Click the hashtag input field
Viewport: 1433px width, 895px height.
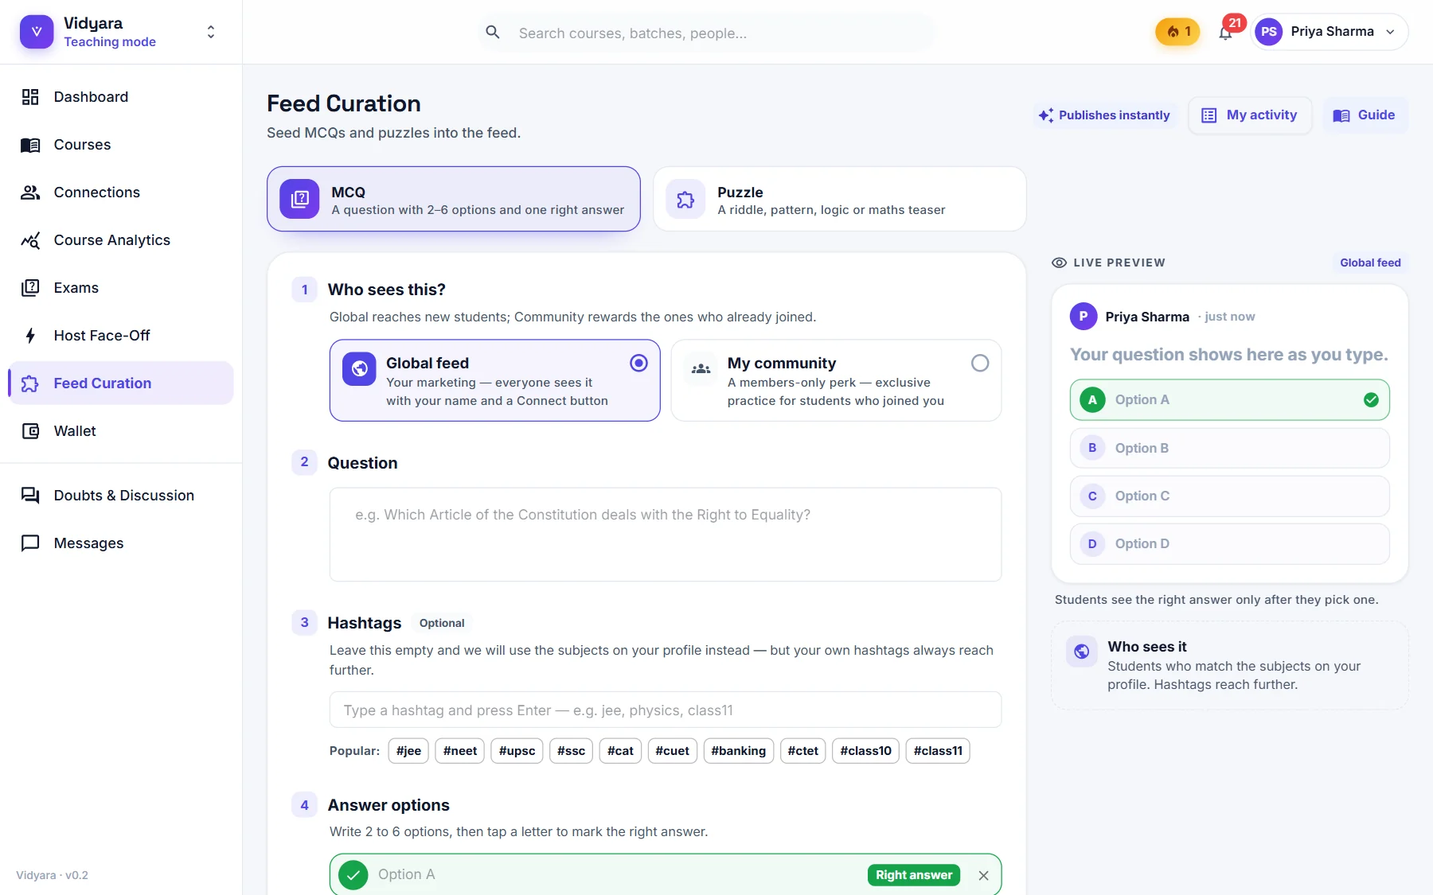pyautogui.click(x=666, y=710)
